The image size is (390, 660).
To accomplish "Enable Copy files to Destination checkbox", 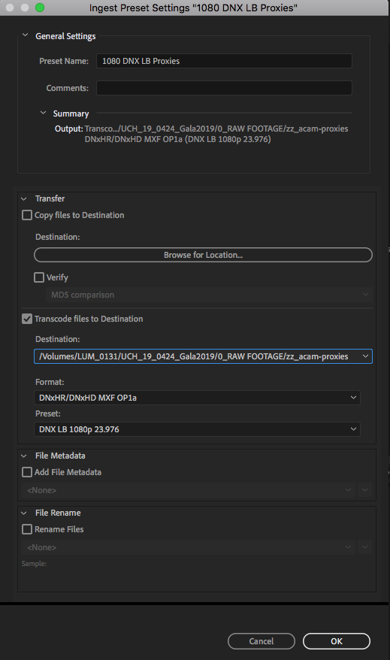I will (27, 215).
